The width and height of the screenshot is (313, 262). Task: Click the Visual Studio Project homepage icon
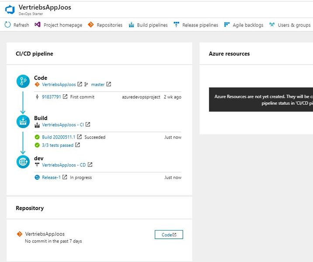pyautogui.click(x=38, y=25)
